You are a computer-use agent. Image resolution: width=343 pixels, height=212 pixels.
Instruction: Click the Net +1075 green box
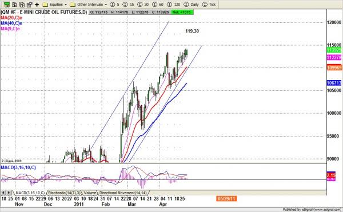tap(182, 12)
